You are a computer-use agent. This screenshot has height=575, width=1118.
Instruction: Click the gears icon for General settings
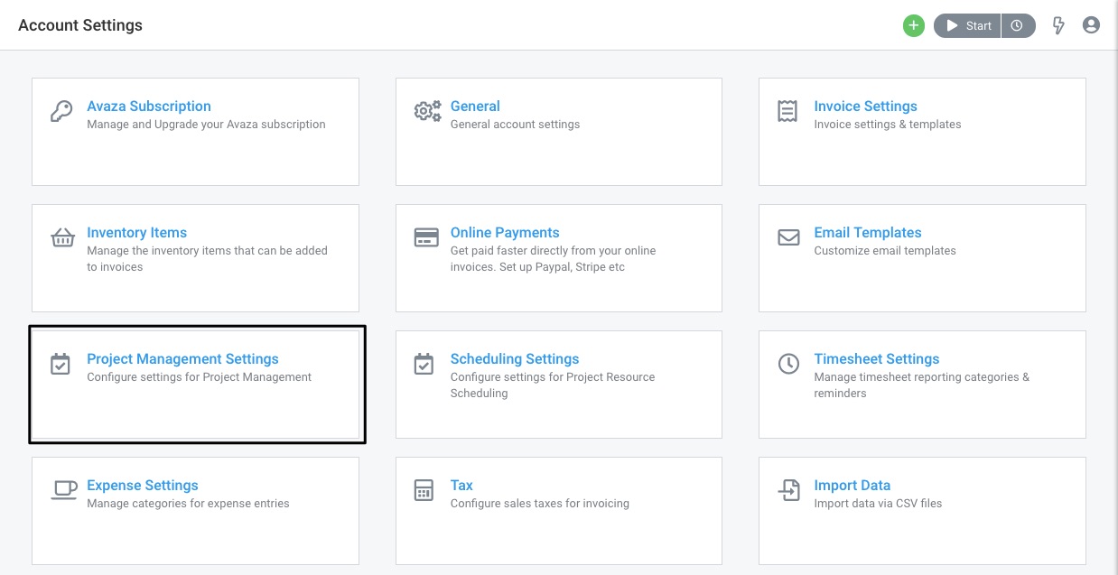(427, 111)
